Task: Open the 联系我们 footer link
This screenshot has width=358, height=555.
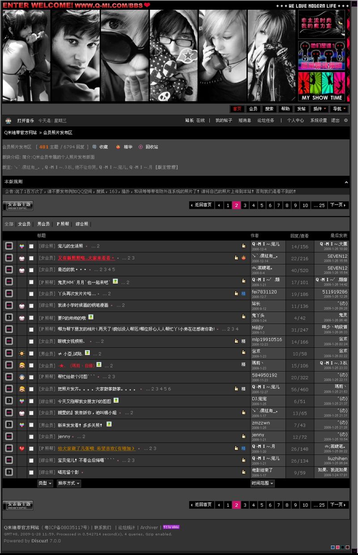Action: [x=102, y=528]
